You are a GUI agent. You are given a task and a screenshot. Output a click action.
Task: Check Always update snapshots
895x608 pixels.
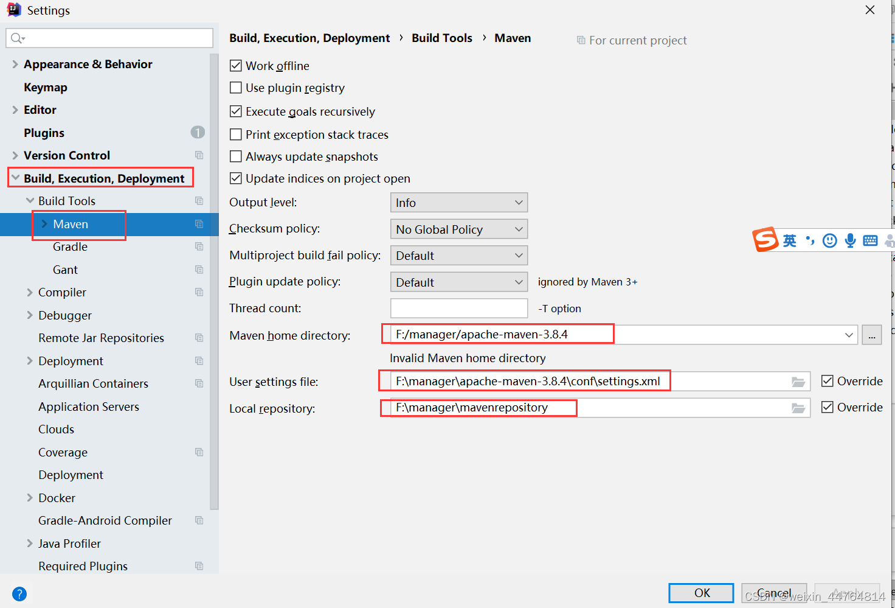point(236,156)
